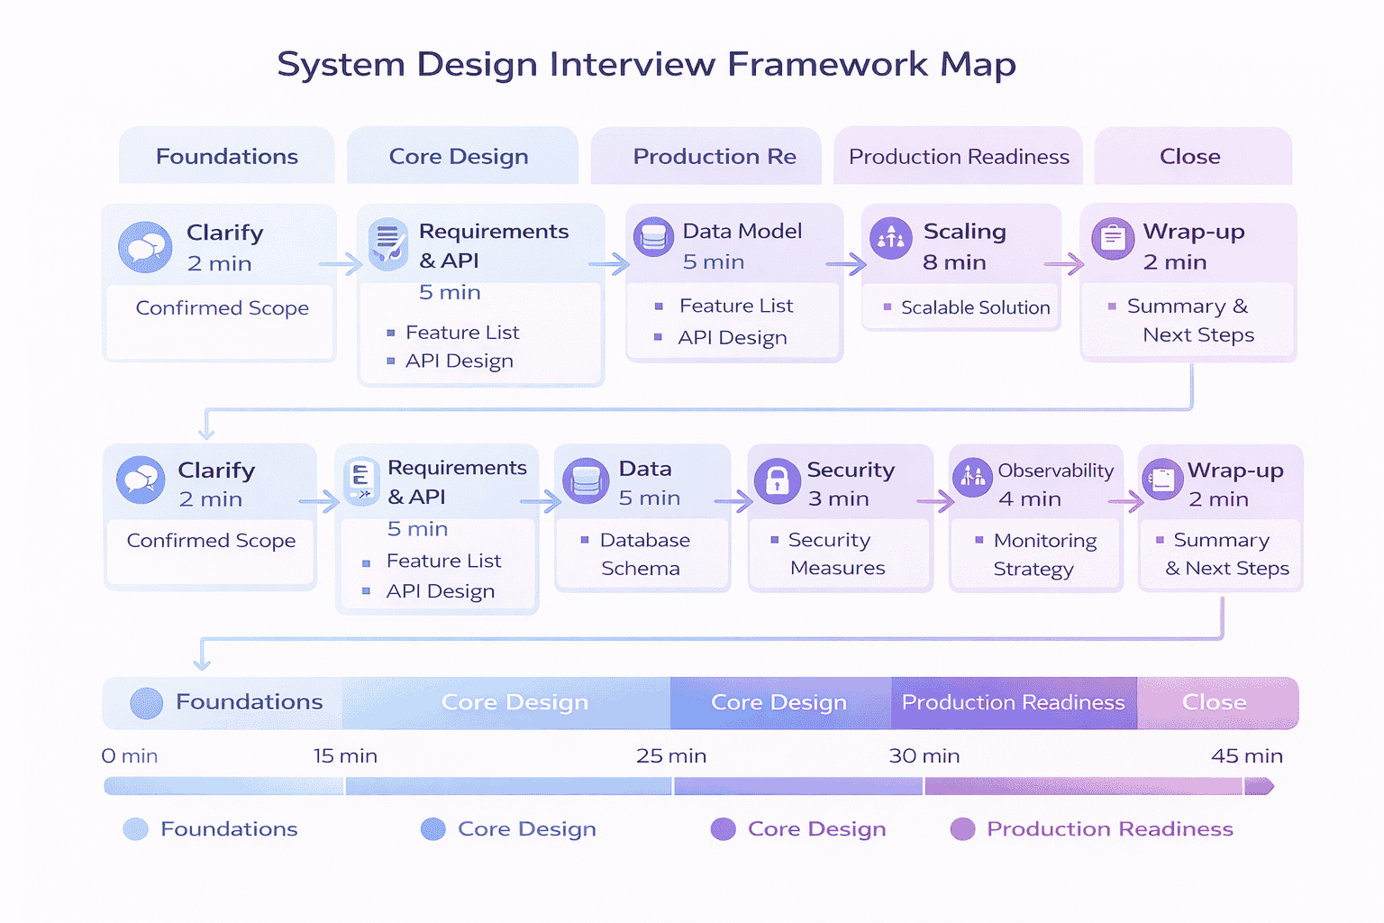This screenshot has width=1384, height=923.
Task: Click the Clarify chat bubble icon in top row
Action: 145,247
